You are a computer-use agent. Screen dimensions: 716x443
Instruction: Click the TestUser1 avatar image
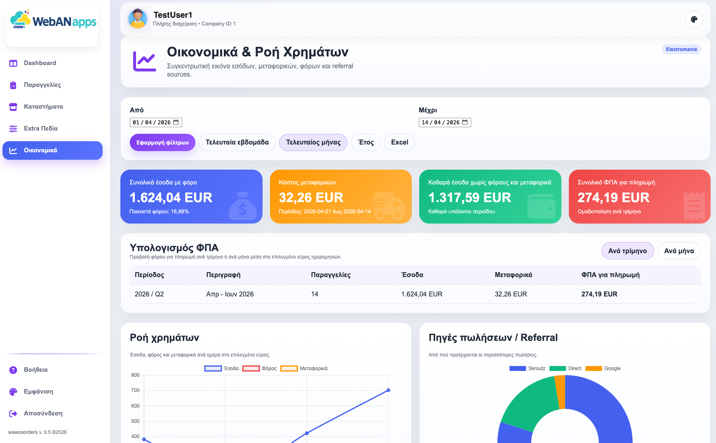(x=138, y=19)
